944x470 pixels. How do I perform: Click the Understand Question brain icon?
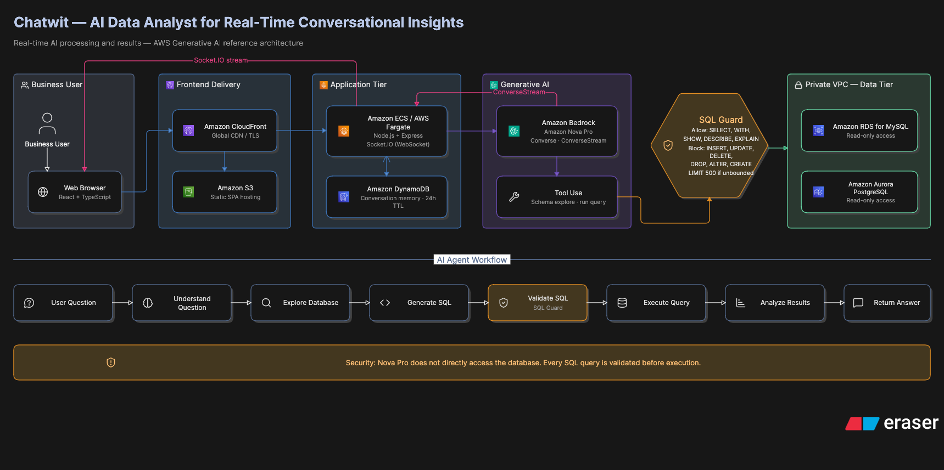click(x=148, y=303)
